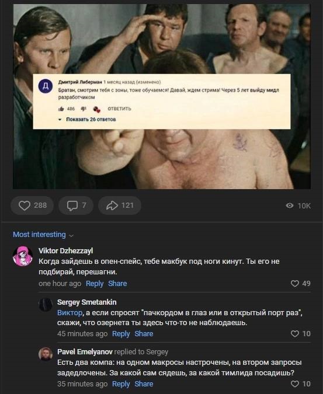Reply to Sergey Smetankin's comment

[x=121, y=334]
